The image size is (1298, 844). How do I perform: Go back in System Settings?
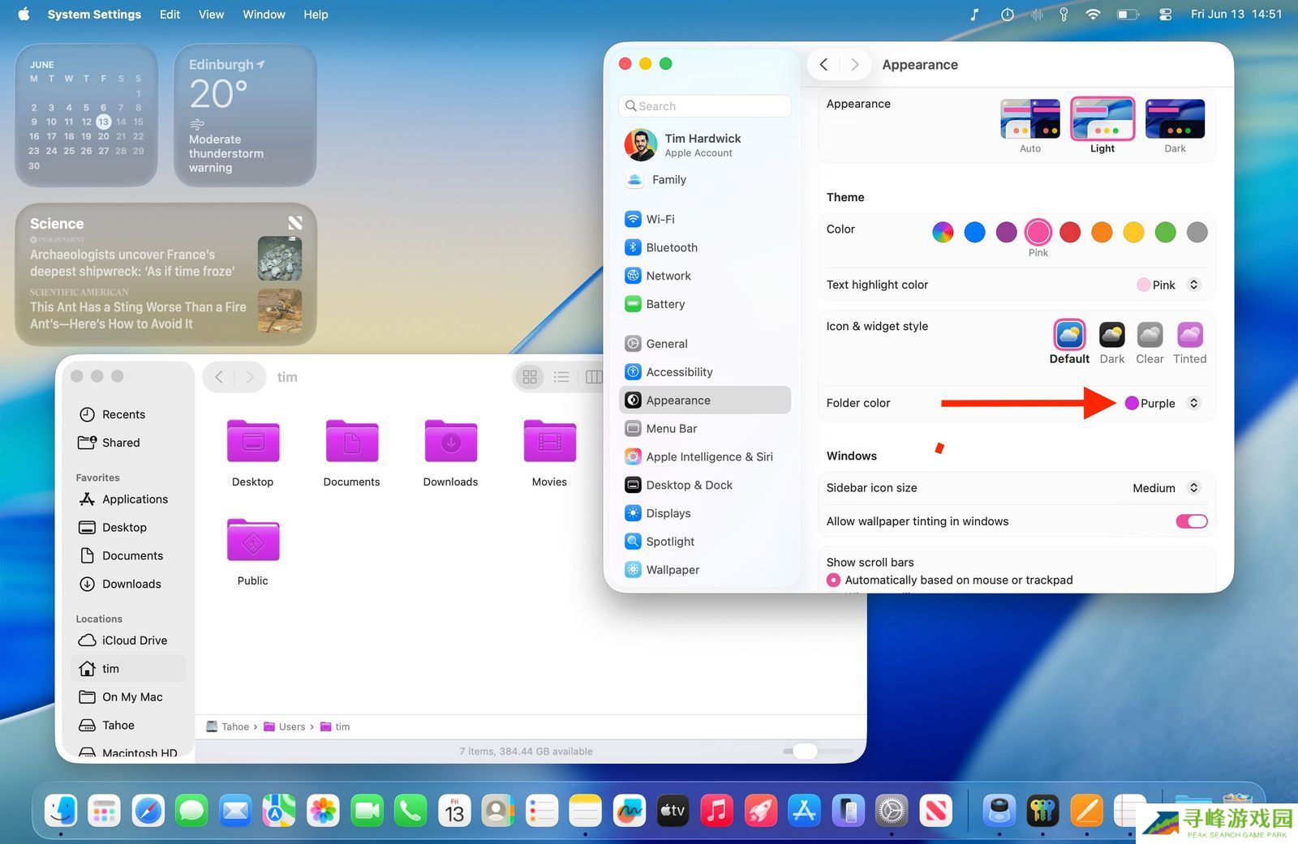click(823, 65)
